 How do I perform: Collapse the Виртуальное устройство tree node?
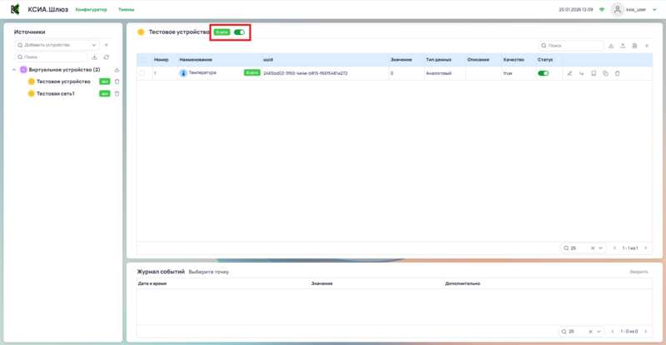(x=14, y=70)
